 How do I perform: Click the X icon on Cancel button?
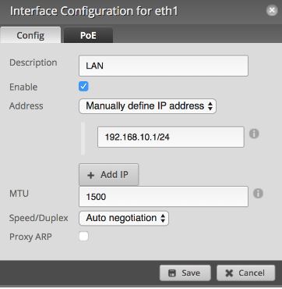[x=229, y=273]
